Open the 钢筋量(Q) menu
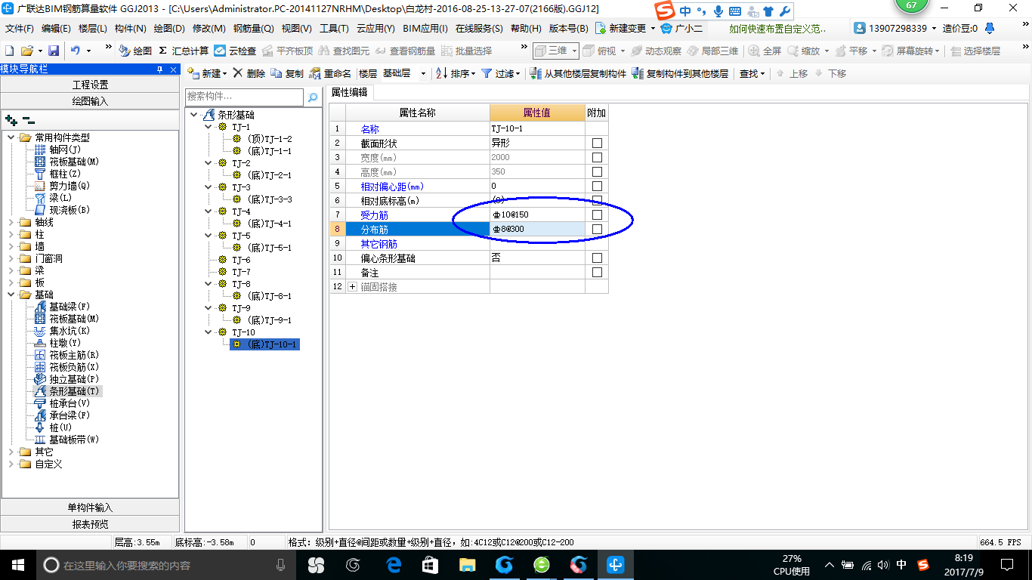The width and height of the screenshot is (1032, 580). (253, 28)
